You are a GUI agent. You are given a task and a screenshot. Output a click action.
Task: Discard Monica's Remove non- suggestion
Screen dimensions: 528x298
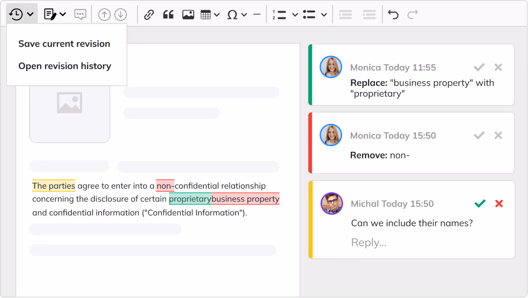[498, 135]
